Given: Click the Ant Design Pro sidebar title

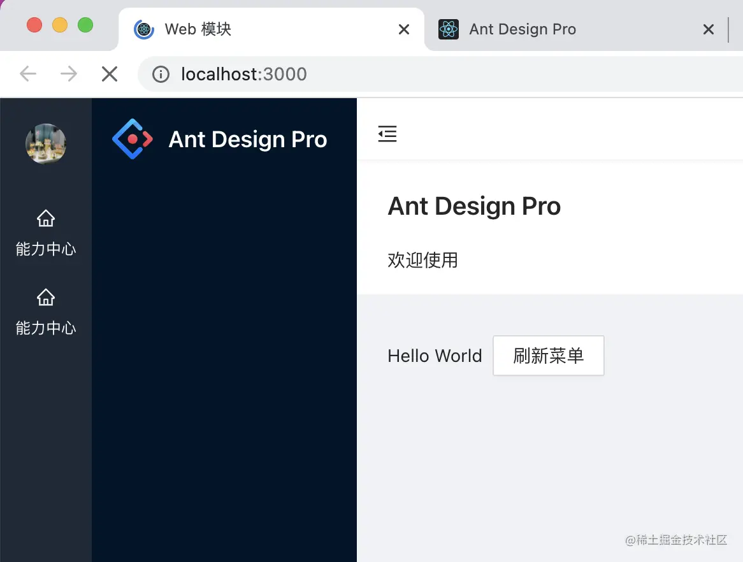Looking at the screenshot, I should click(248, 140).
